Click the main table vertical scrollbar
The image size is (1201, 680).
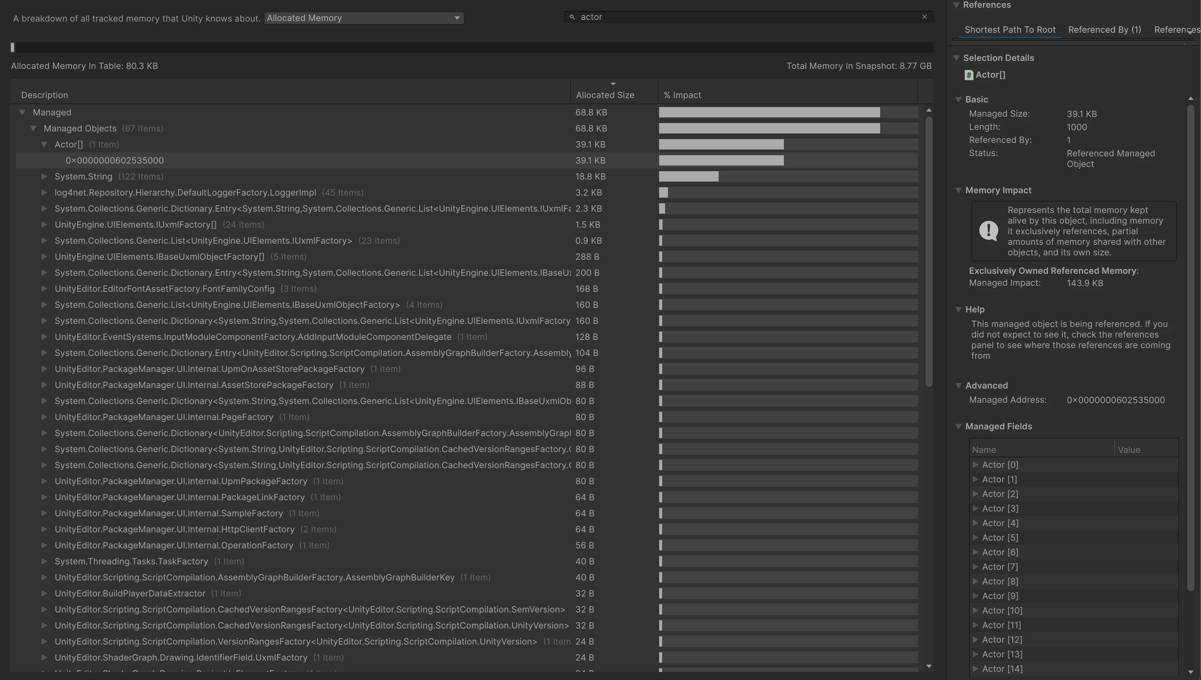pos(929,252)
